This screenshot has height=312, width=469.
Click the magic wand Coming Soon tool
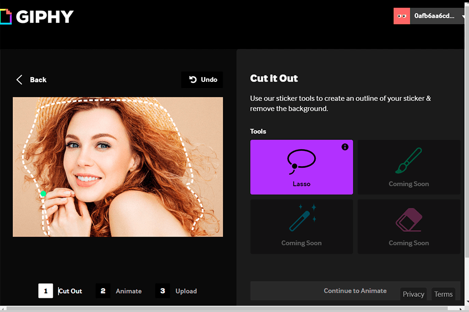[x=301, y=227]
